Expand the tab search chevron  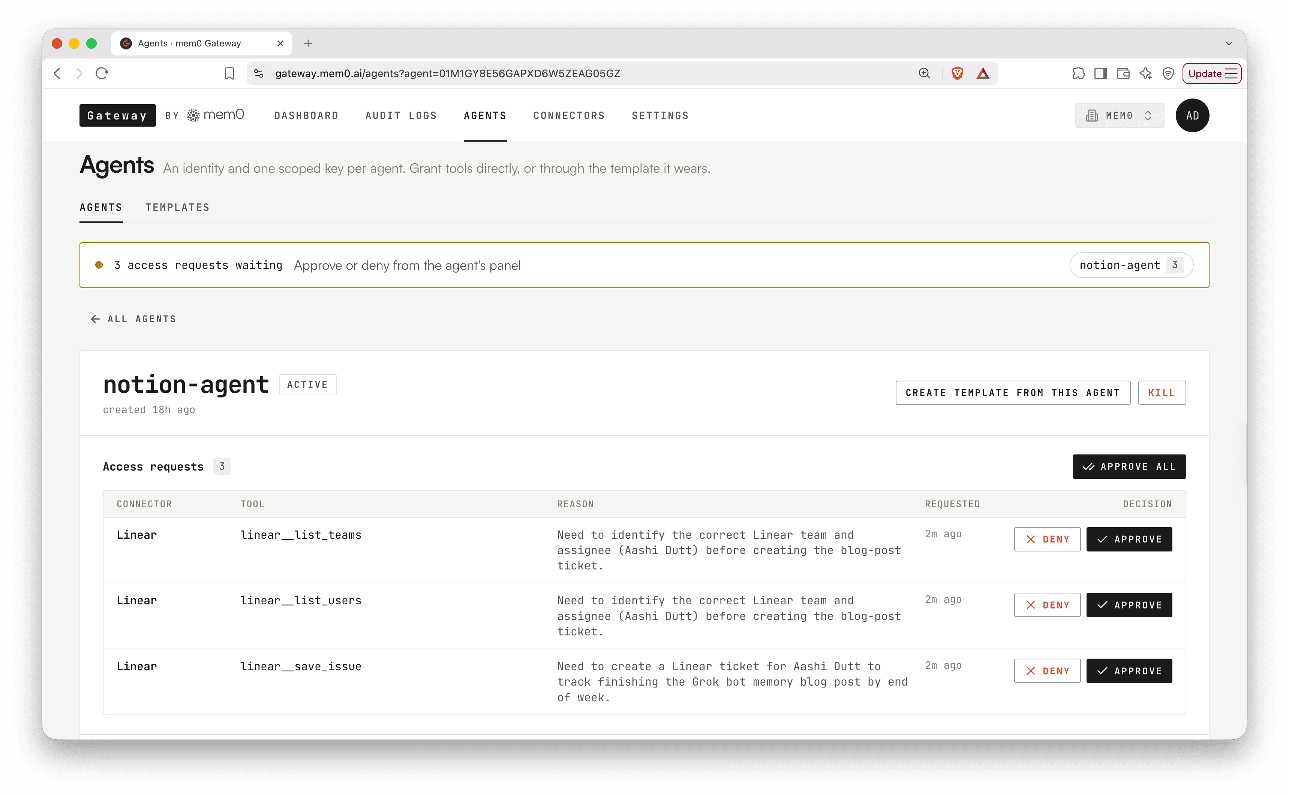click(1229, 43)
